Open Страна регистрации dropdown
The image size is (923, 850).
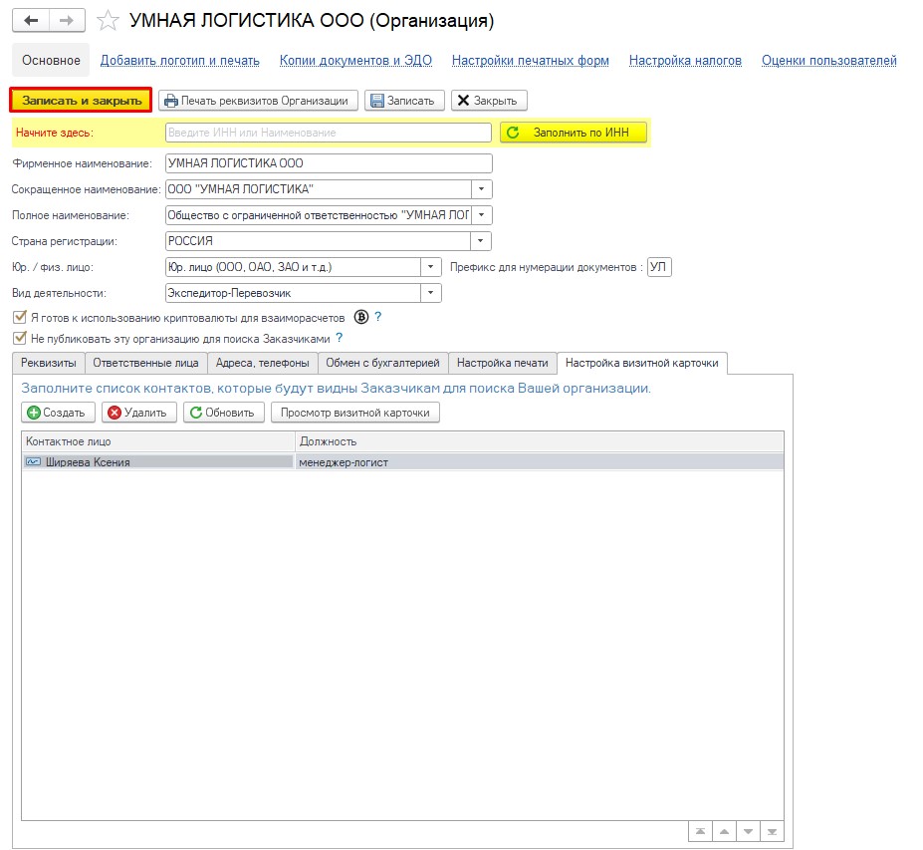[x=480, y=241]
